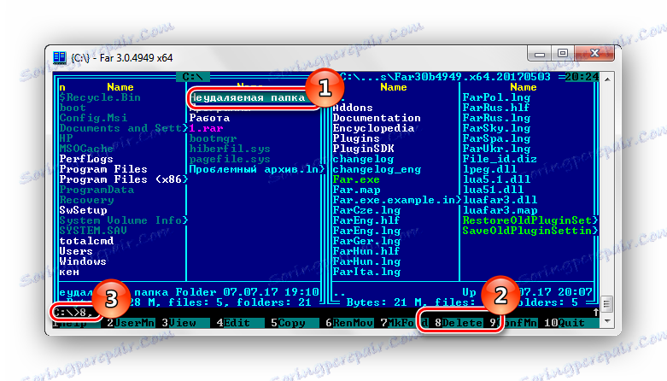Select the FarHun.hlf file

(366, 251)
